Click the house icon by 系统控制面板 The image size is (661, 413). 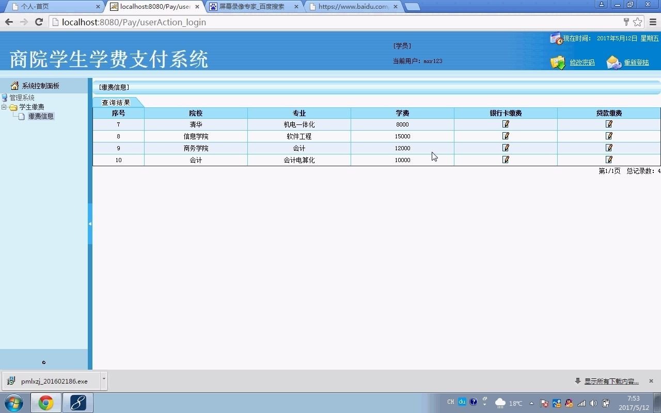point(14,86)
